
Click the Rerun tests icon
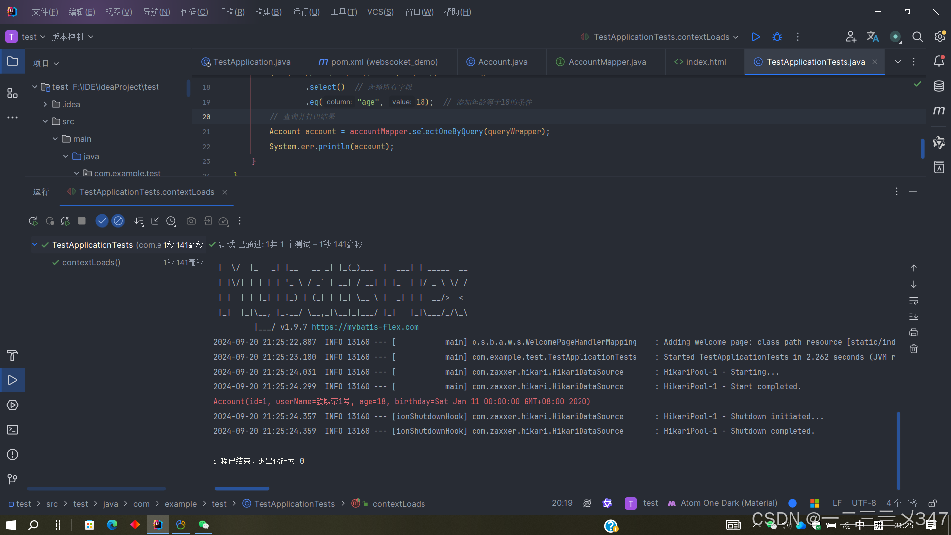click(x=33, y=221)
